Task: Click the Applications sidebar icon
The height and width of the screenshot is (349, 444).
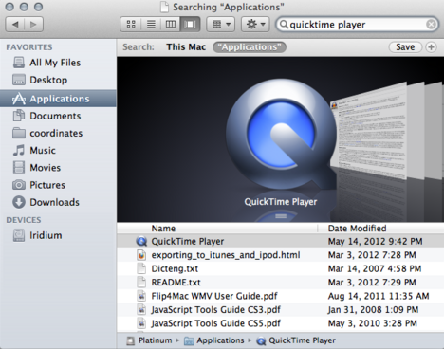Action: pyautogui.click(x=19, y=99)
